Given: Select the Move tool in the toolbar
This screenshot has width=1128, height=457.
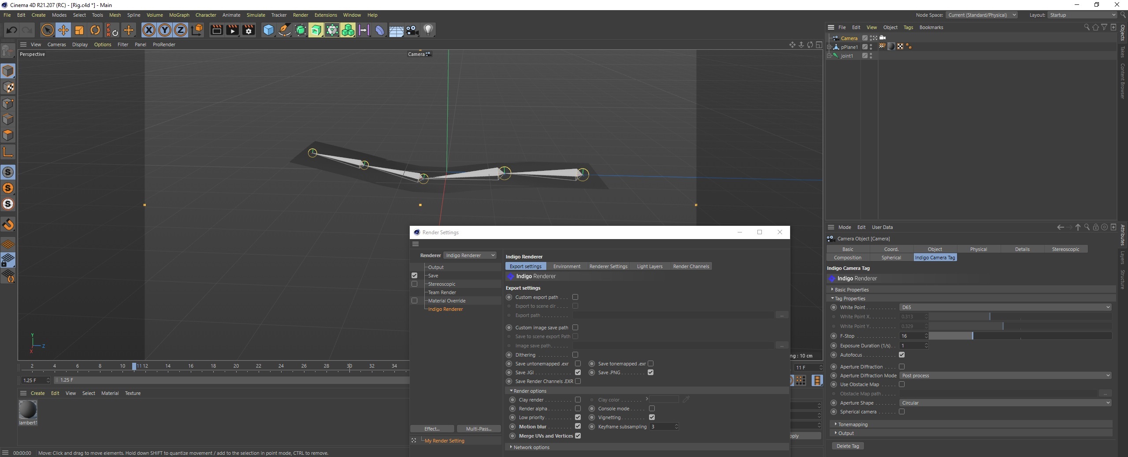Looking at the screenshot, I should [63, 30].
